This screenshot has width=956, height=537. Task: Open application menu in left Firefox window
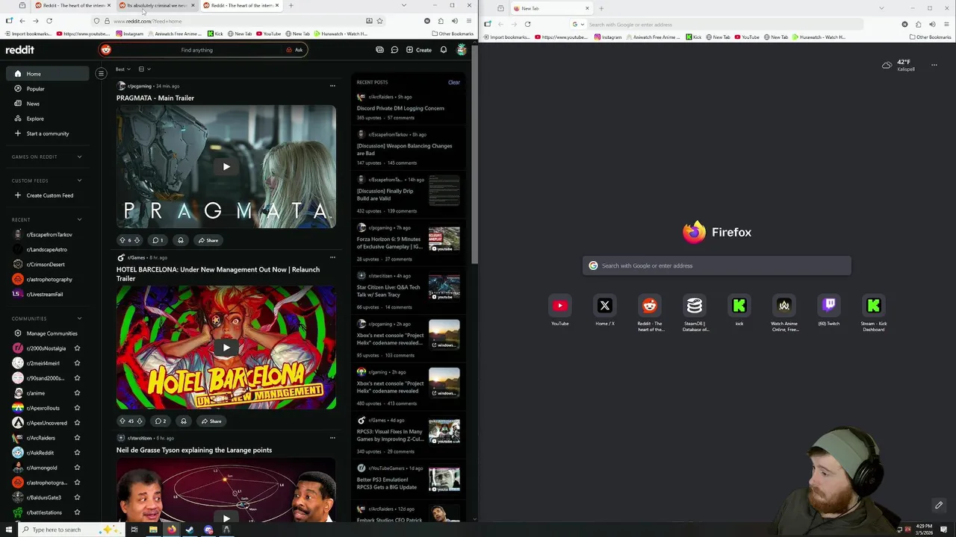(x=468, y=21)
